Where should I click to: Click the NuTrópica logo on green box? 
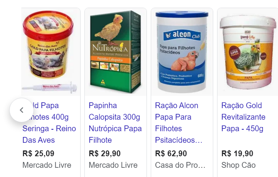coord(110,47)
